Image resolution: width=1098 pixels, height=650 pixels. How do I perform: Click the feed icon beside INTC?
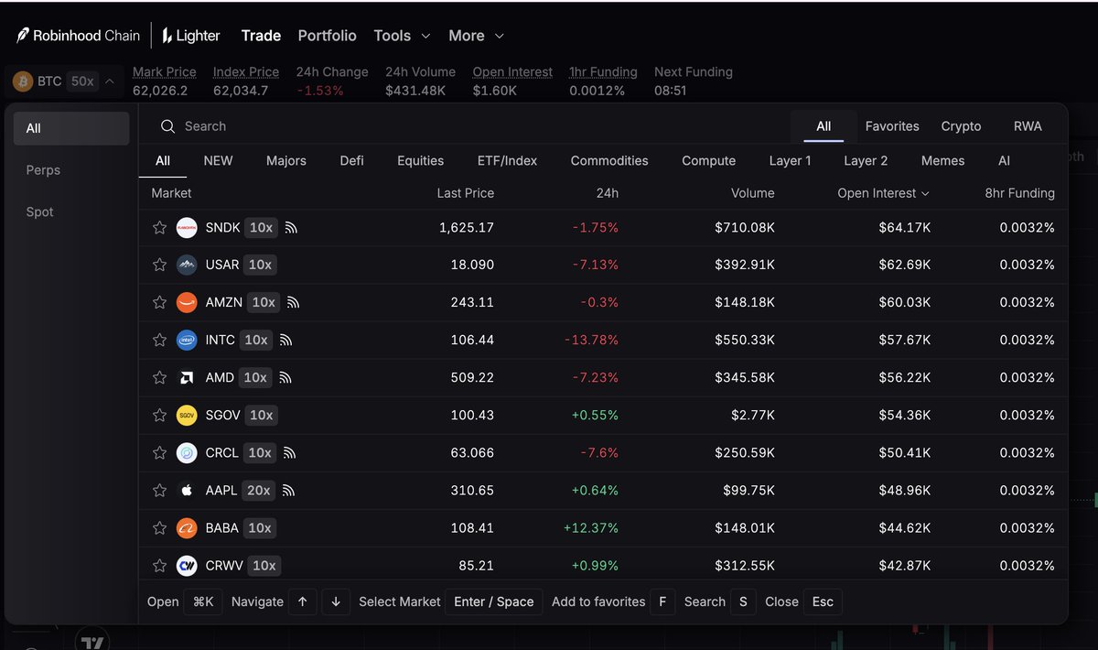[x=285, y=340]
